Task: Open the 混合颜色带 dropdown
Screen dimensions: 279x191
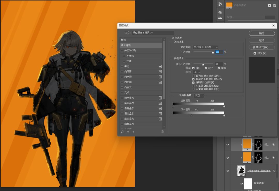Action: 199,96
